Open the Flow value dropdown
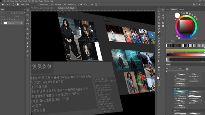Screen dimensions: 205x115 [x=62, y=5]
